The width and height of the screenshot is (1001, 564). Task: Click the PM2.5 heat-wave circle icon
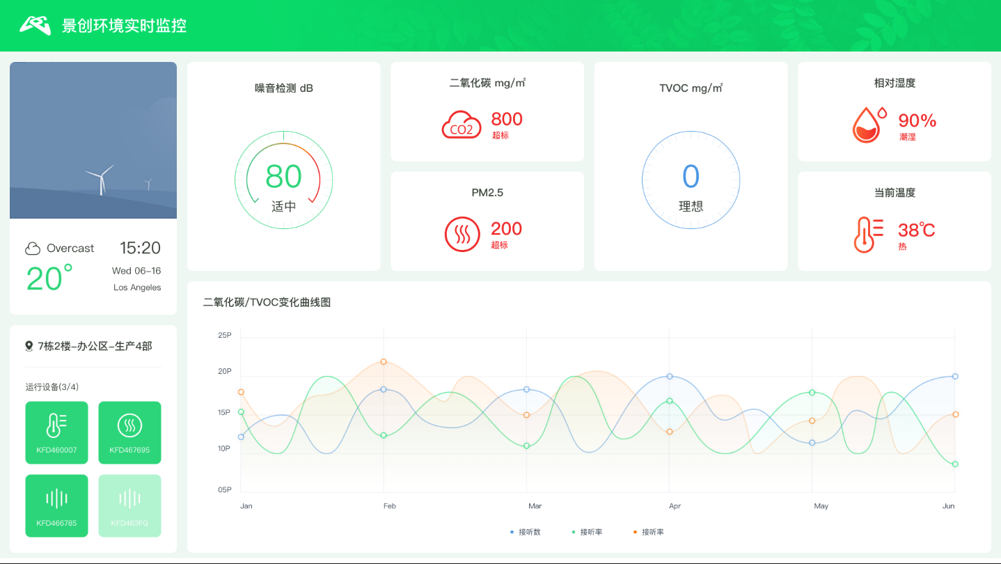tap(462, 234)
